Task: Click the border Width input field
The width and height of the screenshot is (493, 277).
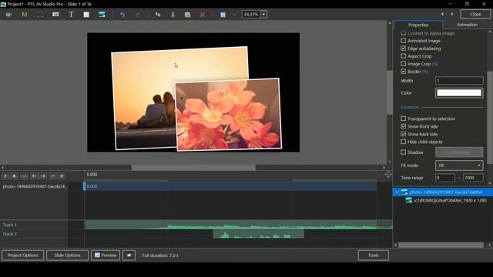Action: click(x=459, y=81)
